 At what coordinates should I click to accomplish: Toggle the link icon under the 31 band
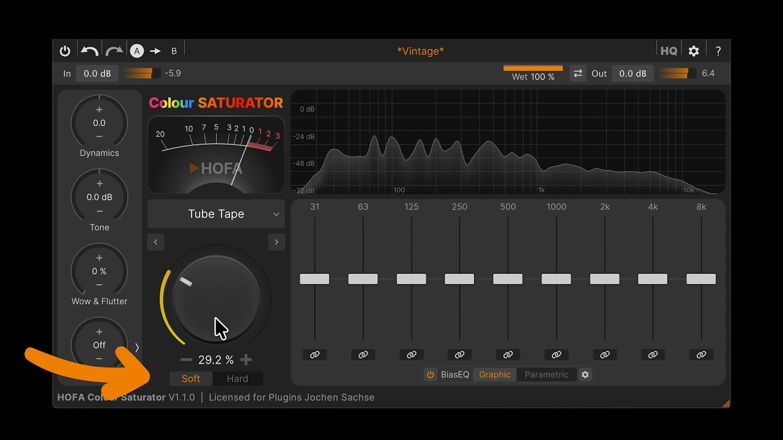(315, 354)
